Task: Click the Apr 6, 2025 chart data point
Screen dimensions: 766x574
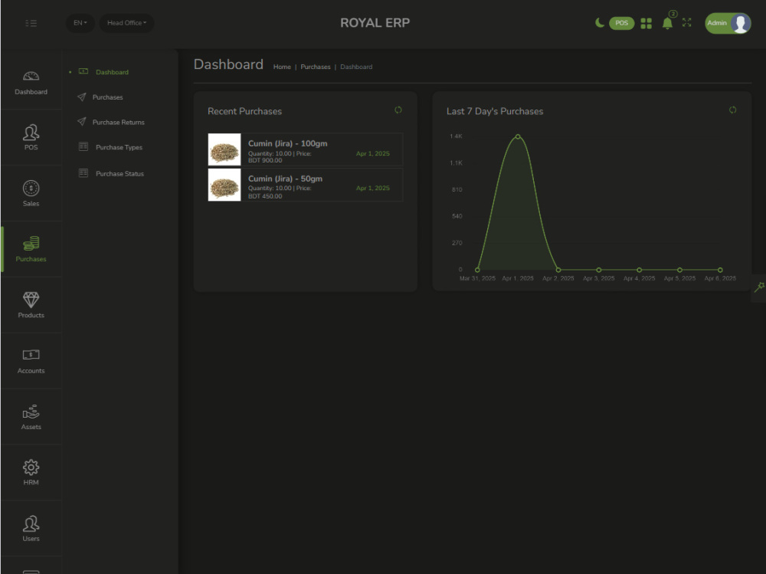Action: [720, 270]
